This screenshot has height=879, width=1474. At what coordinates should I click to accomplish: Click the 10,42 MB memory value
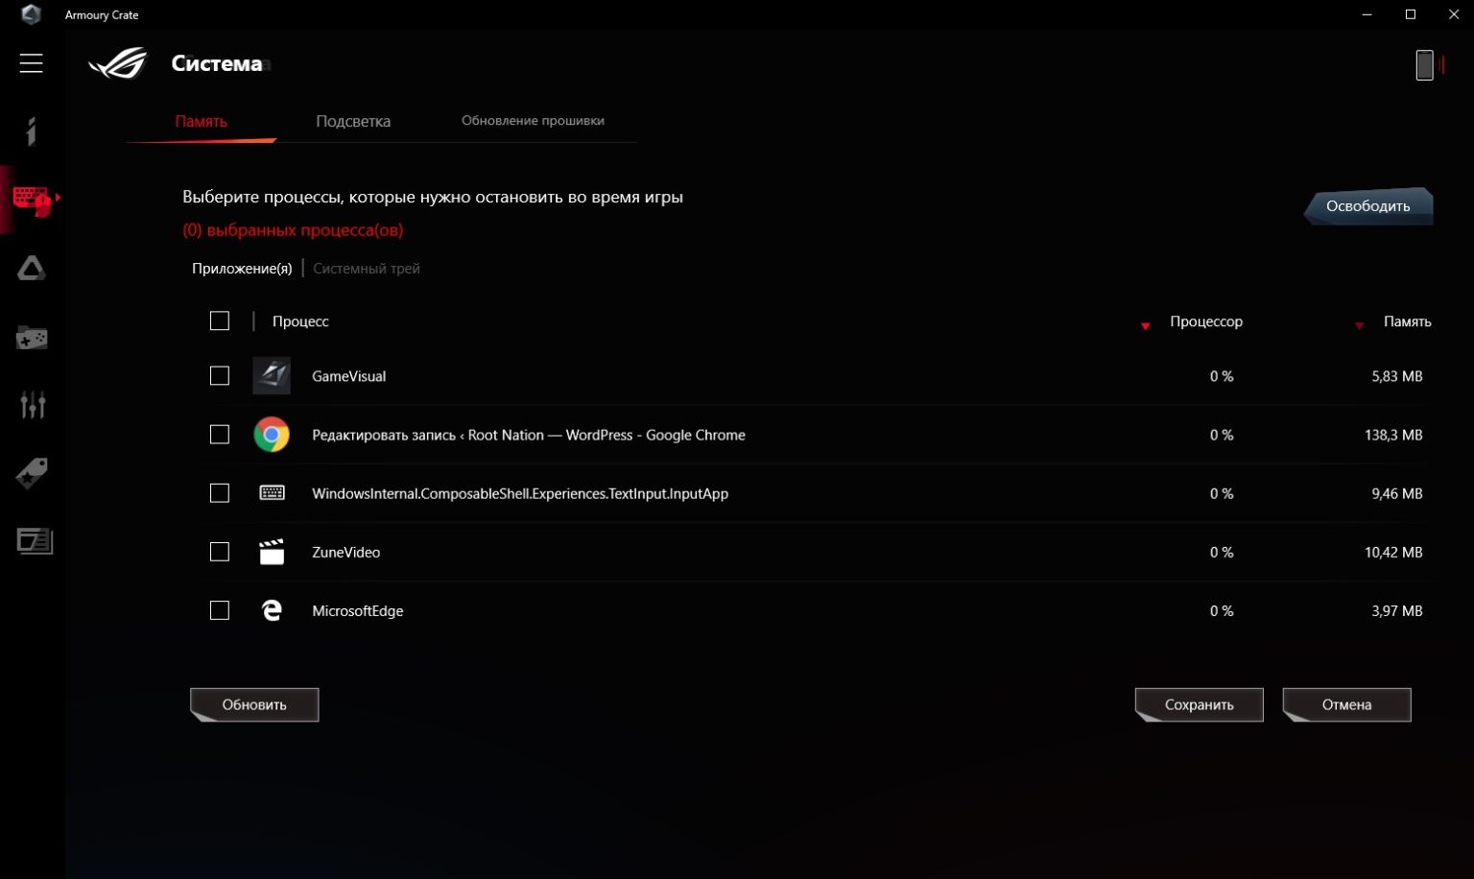point(1393,552)
